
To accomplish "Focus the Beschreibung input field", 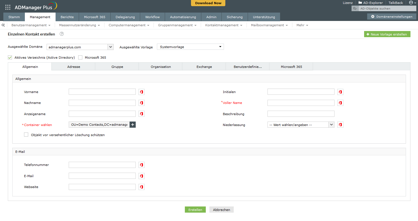I will point(301,114).
